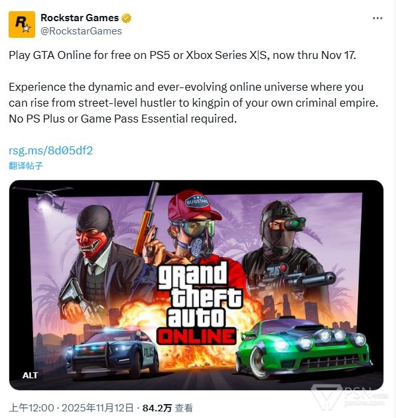Visit the @RockstarGames handle

(x=81, y=31)
